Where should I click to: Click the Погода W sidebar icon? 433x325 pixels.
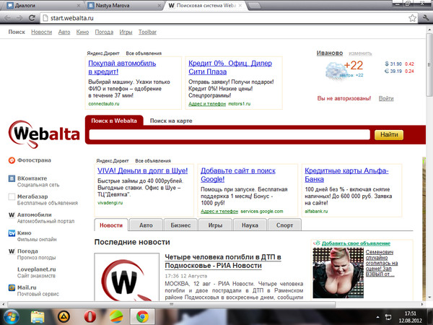(x=12, y=251)
